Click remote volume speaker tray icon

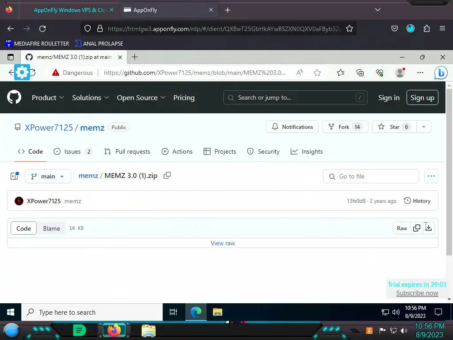coord(396,312)
